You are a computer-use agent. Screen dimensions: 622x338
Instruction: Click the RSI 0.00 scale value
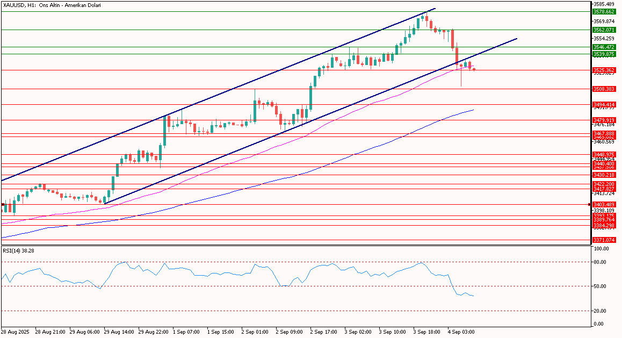(x=599, y=324)
